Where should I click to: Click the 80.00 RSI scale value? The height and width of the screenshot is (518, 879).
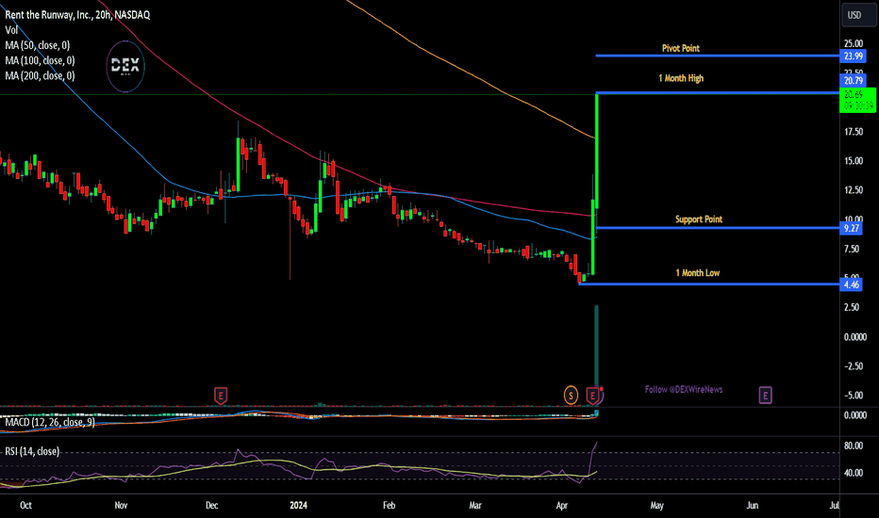point(854,445)
